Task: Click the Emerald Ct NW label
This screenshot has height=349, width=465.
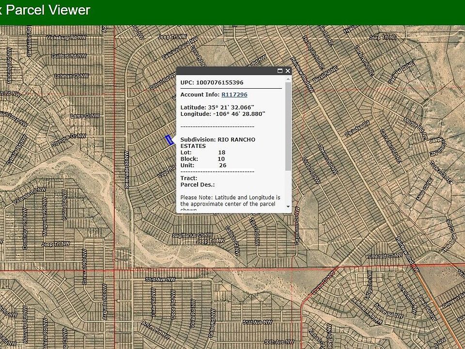Action: [x=385, y=256]
